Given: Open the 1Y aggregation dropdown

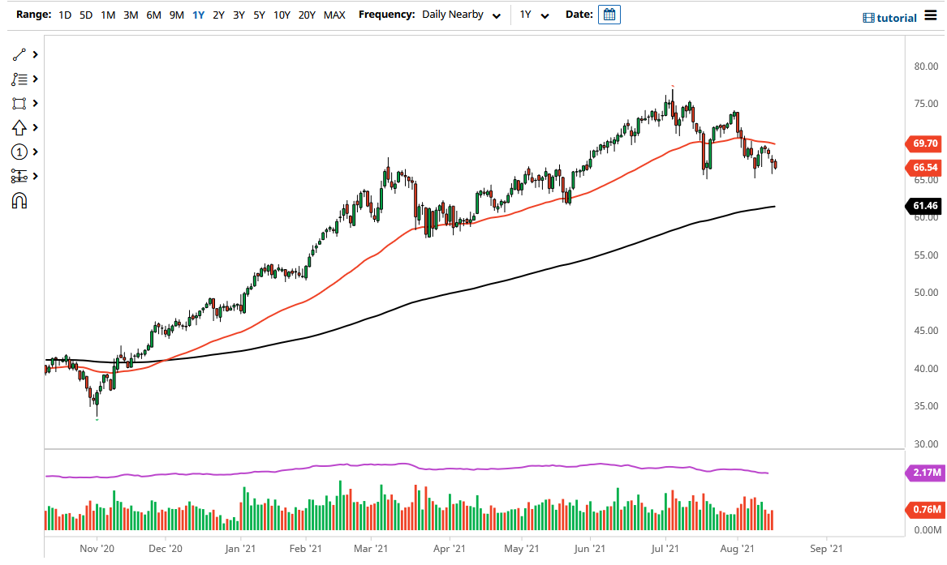Looking at the screenshot, I should [x=533, y=14].
